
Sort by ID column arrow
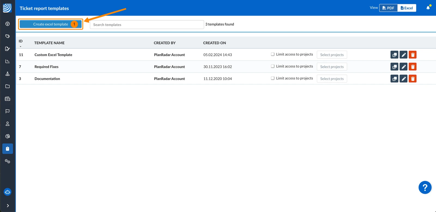(20, 46)
